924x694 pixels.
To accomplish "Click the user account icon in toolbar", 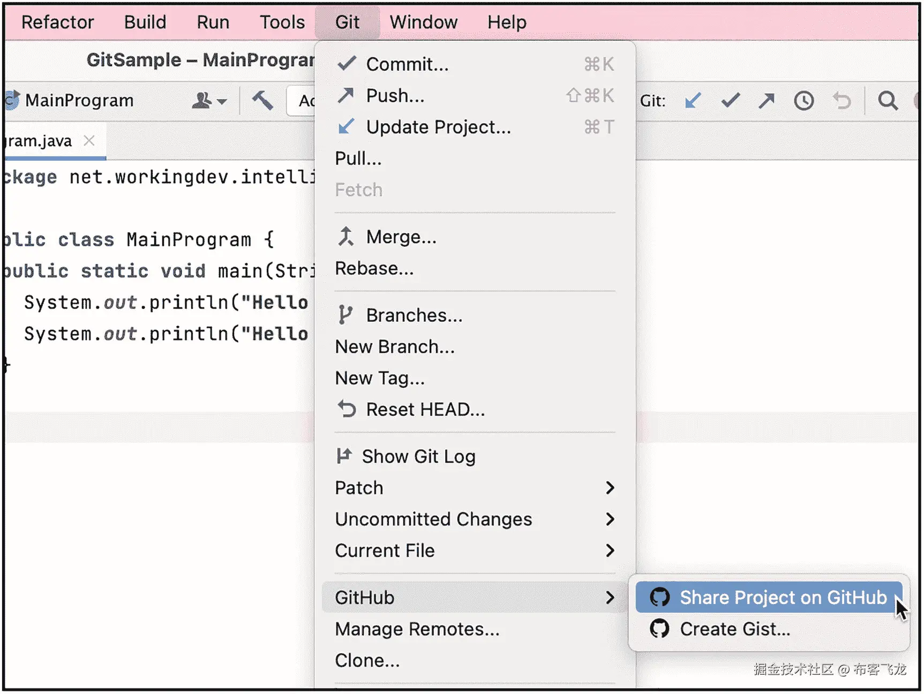I will (x=202, y=100).
